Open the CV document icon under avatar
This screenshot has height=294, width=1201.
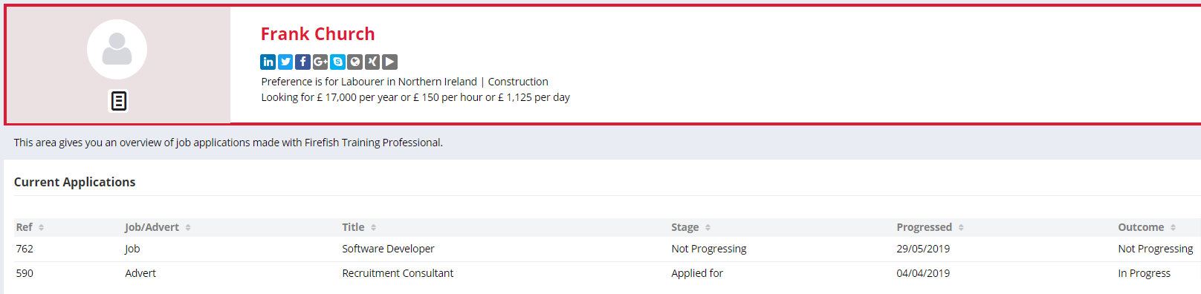118,101
